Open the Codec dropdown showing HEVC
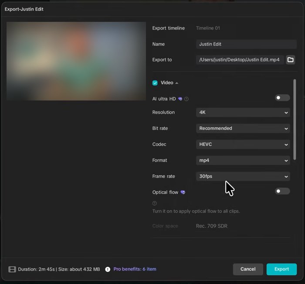The width and height of the screenshot is (305, 284). tap(243, 145)
